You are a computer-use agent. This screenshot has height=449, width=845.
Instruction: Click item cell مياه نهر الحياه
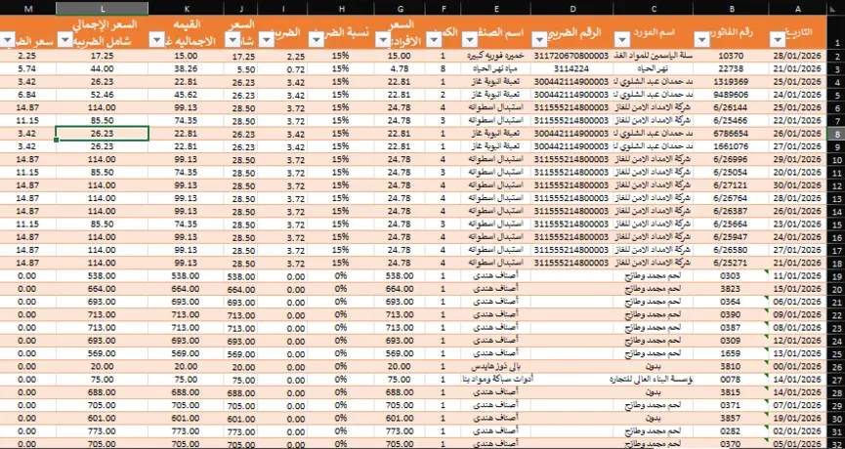496,69
